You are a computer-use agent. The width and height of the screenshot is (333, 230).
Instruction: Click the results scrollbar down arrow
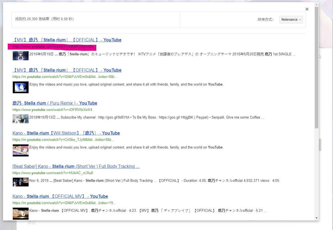click(316, 218)
